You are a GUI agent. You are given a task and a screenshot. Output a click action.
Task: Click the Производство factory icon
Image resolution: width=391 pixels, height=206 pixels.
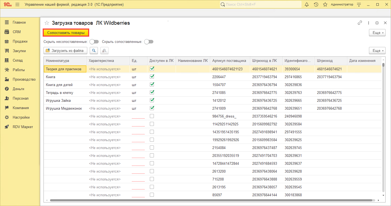pos(7,79)
